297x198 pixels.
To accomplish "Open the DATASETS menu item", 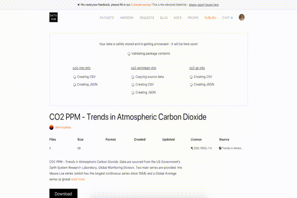I will point(106,18).
